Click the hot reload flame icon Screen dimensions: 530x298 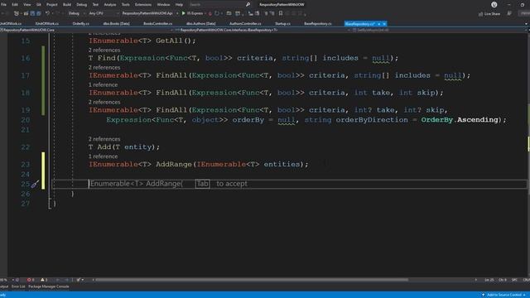tap(210, 13)
